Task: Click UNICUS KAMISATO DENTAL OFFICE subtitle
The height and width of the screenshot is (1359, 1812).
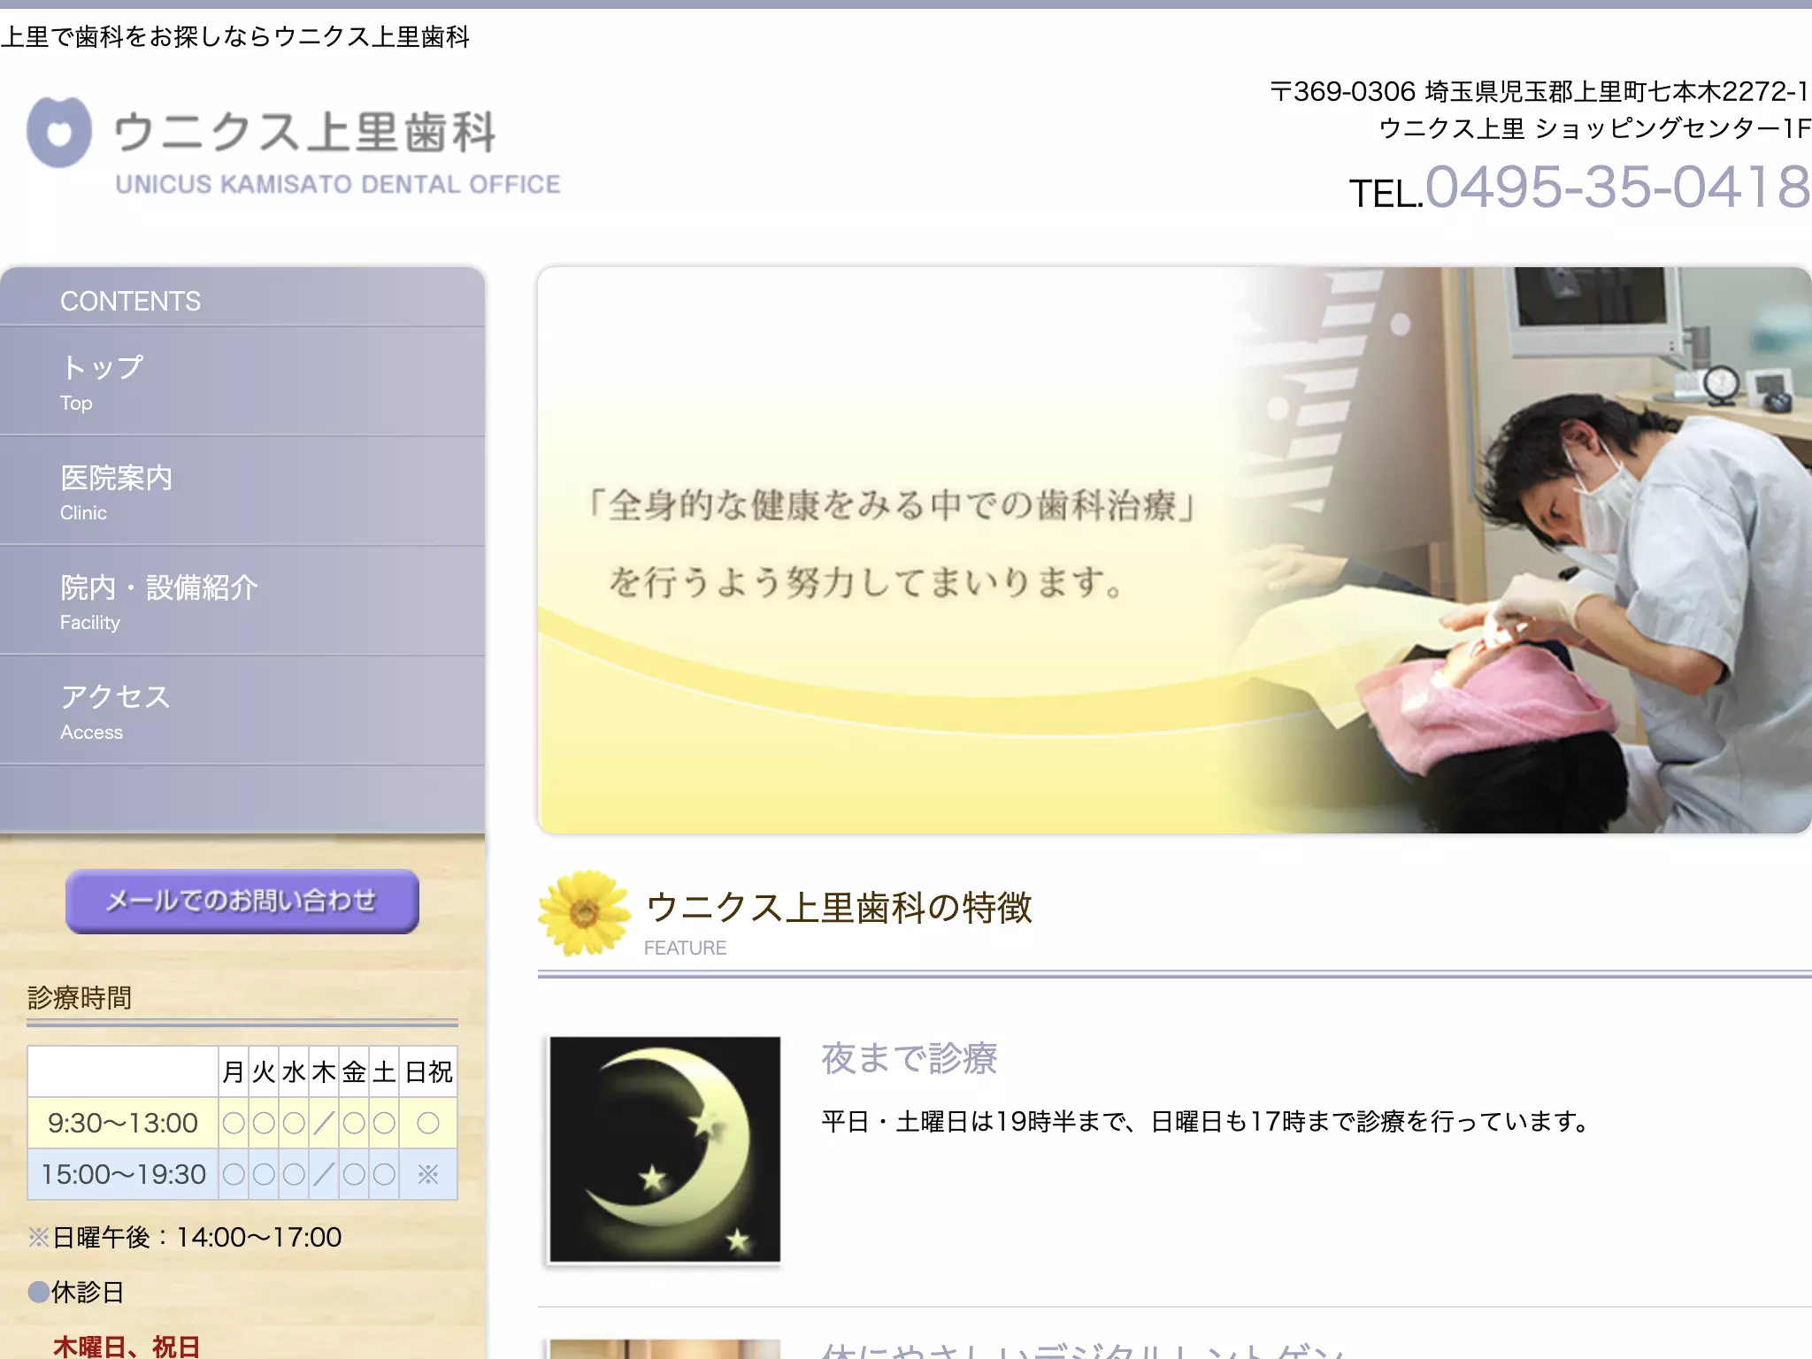Action: [338, 184]
